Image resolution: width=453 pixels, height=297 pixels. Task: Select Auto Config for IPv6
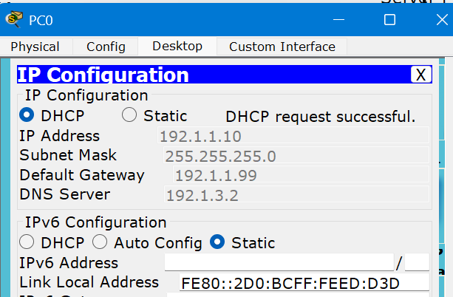(101, 242)
